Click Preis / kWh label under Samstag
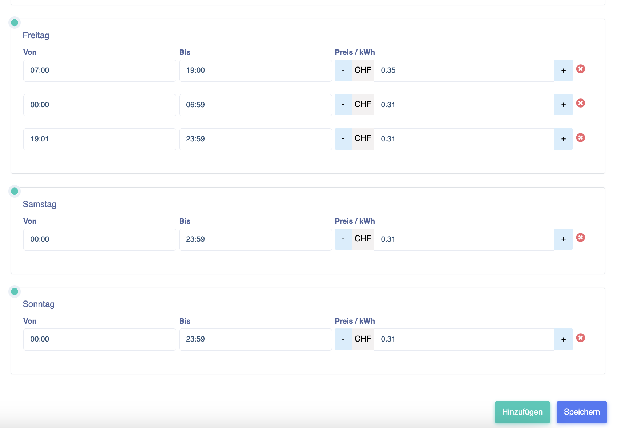 pyautogui.click(x=355, y=221)
